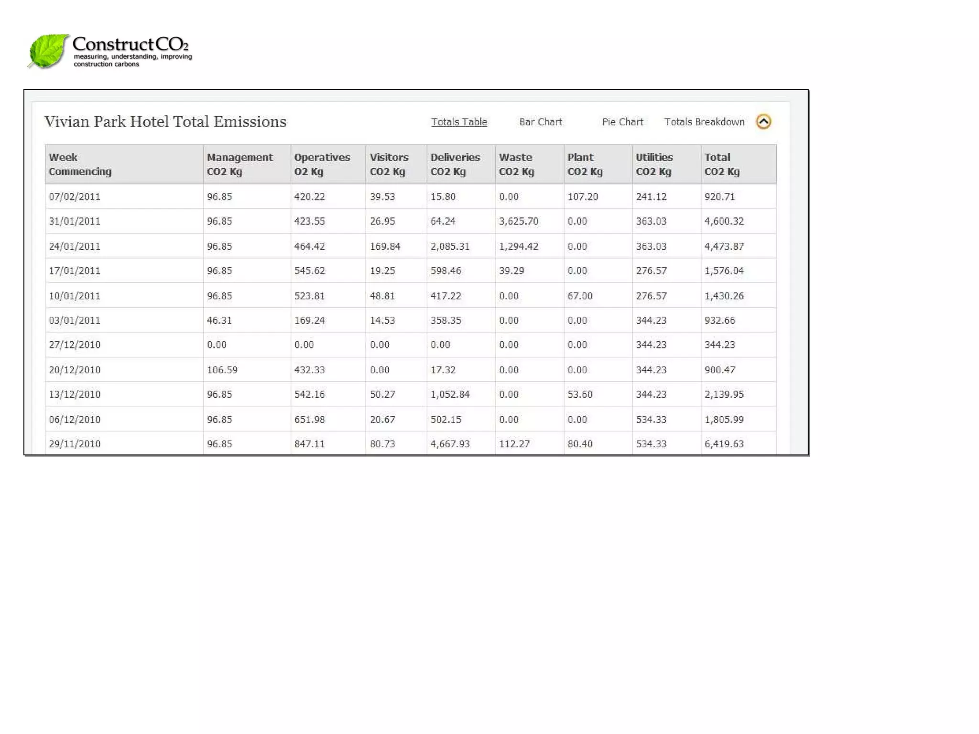Click the ConstructCO2 leaf logo
Viewport: 979px width, 734px height.
tap(48, 51)
